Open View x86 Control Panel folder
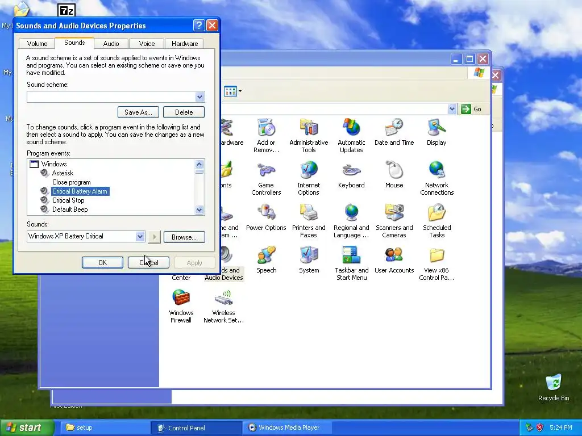The image size is (582, 436). click(436, 263)
